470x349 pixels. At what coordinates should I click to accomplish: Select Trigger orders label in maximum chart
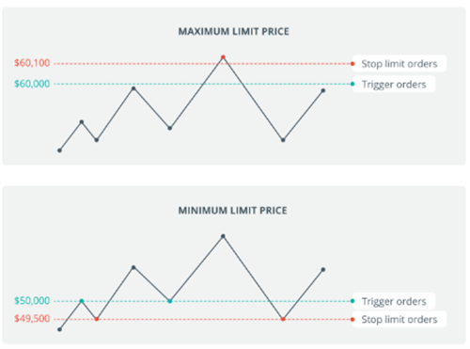tap(394, 84)
